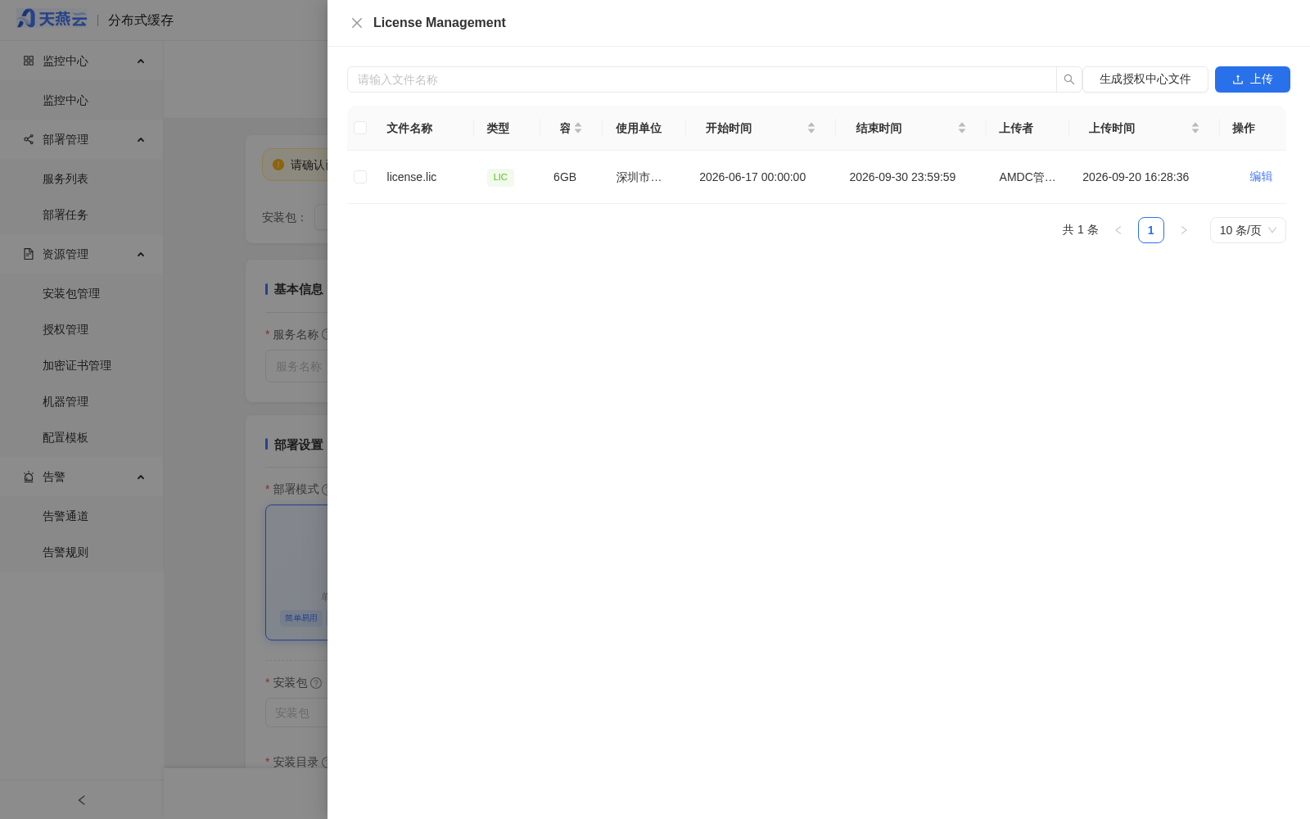Click the 天燕云 logo
1310x819 pixels.
coord(52,19)
